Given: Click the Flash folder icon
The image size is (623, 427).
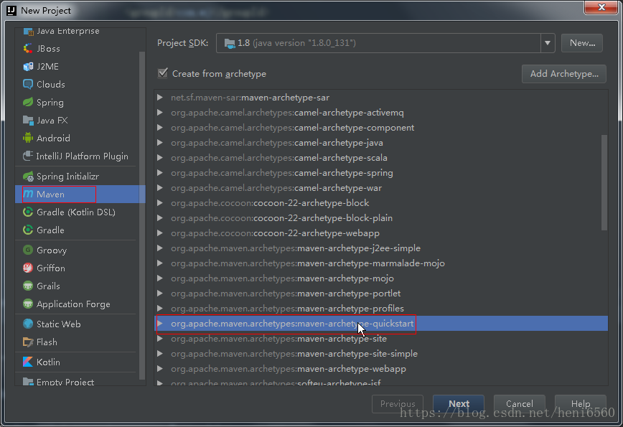Looking at the screenshot, I should click(28, 342).
